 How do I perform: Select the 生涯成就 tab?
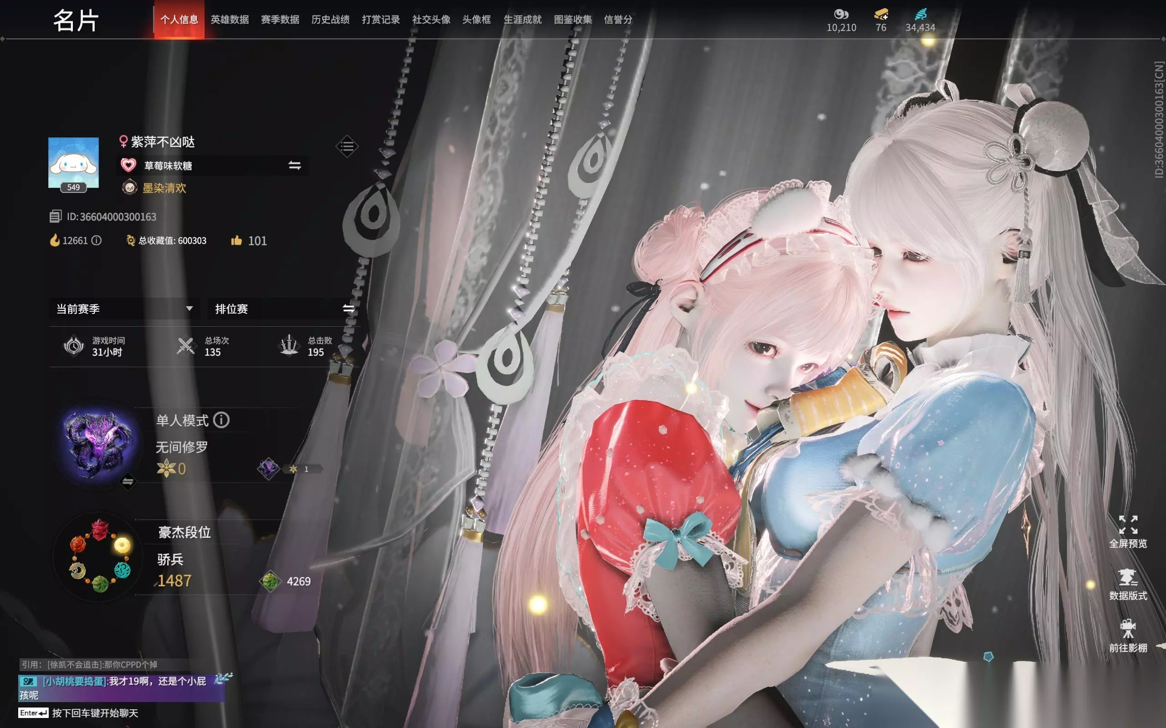click(522, 19)
